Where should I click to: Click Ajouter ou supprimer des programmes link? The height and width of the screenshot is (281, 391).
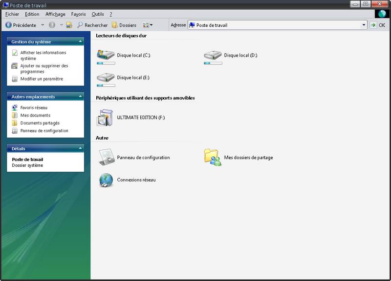(x=44, y=69)
